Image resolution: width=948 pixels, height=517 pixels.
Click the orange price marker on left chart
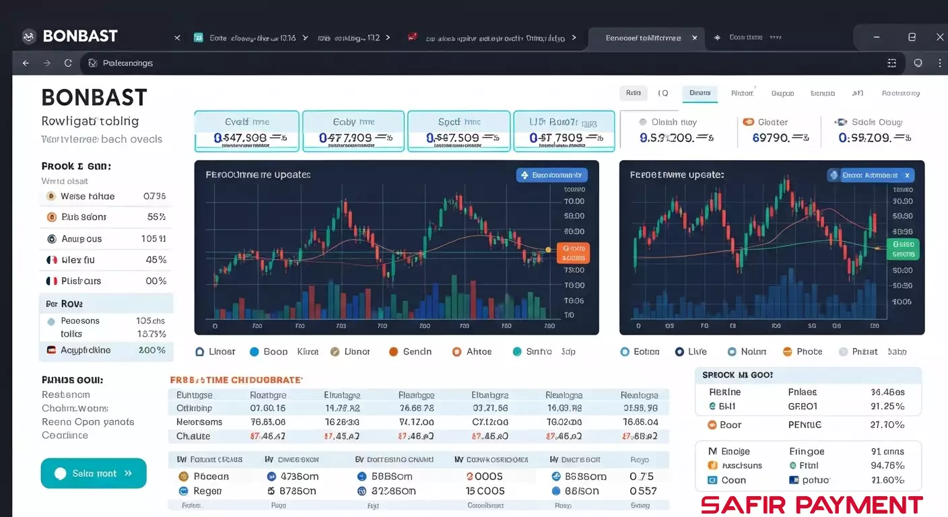(x=573, y=253)
